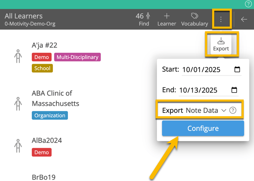The height and width of the screenshot is (181, 254).
Task: Select the AlBa2024 learner
Action: pyautogui.click(x=47, y=140)
